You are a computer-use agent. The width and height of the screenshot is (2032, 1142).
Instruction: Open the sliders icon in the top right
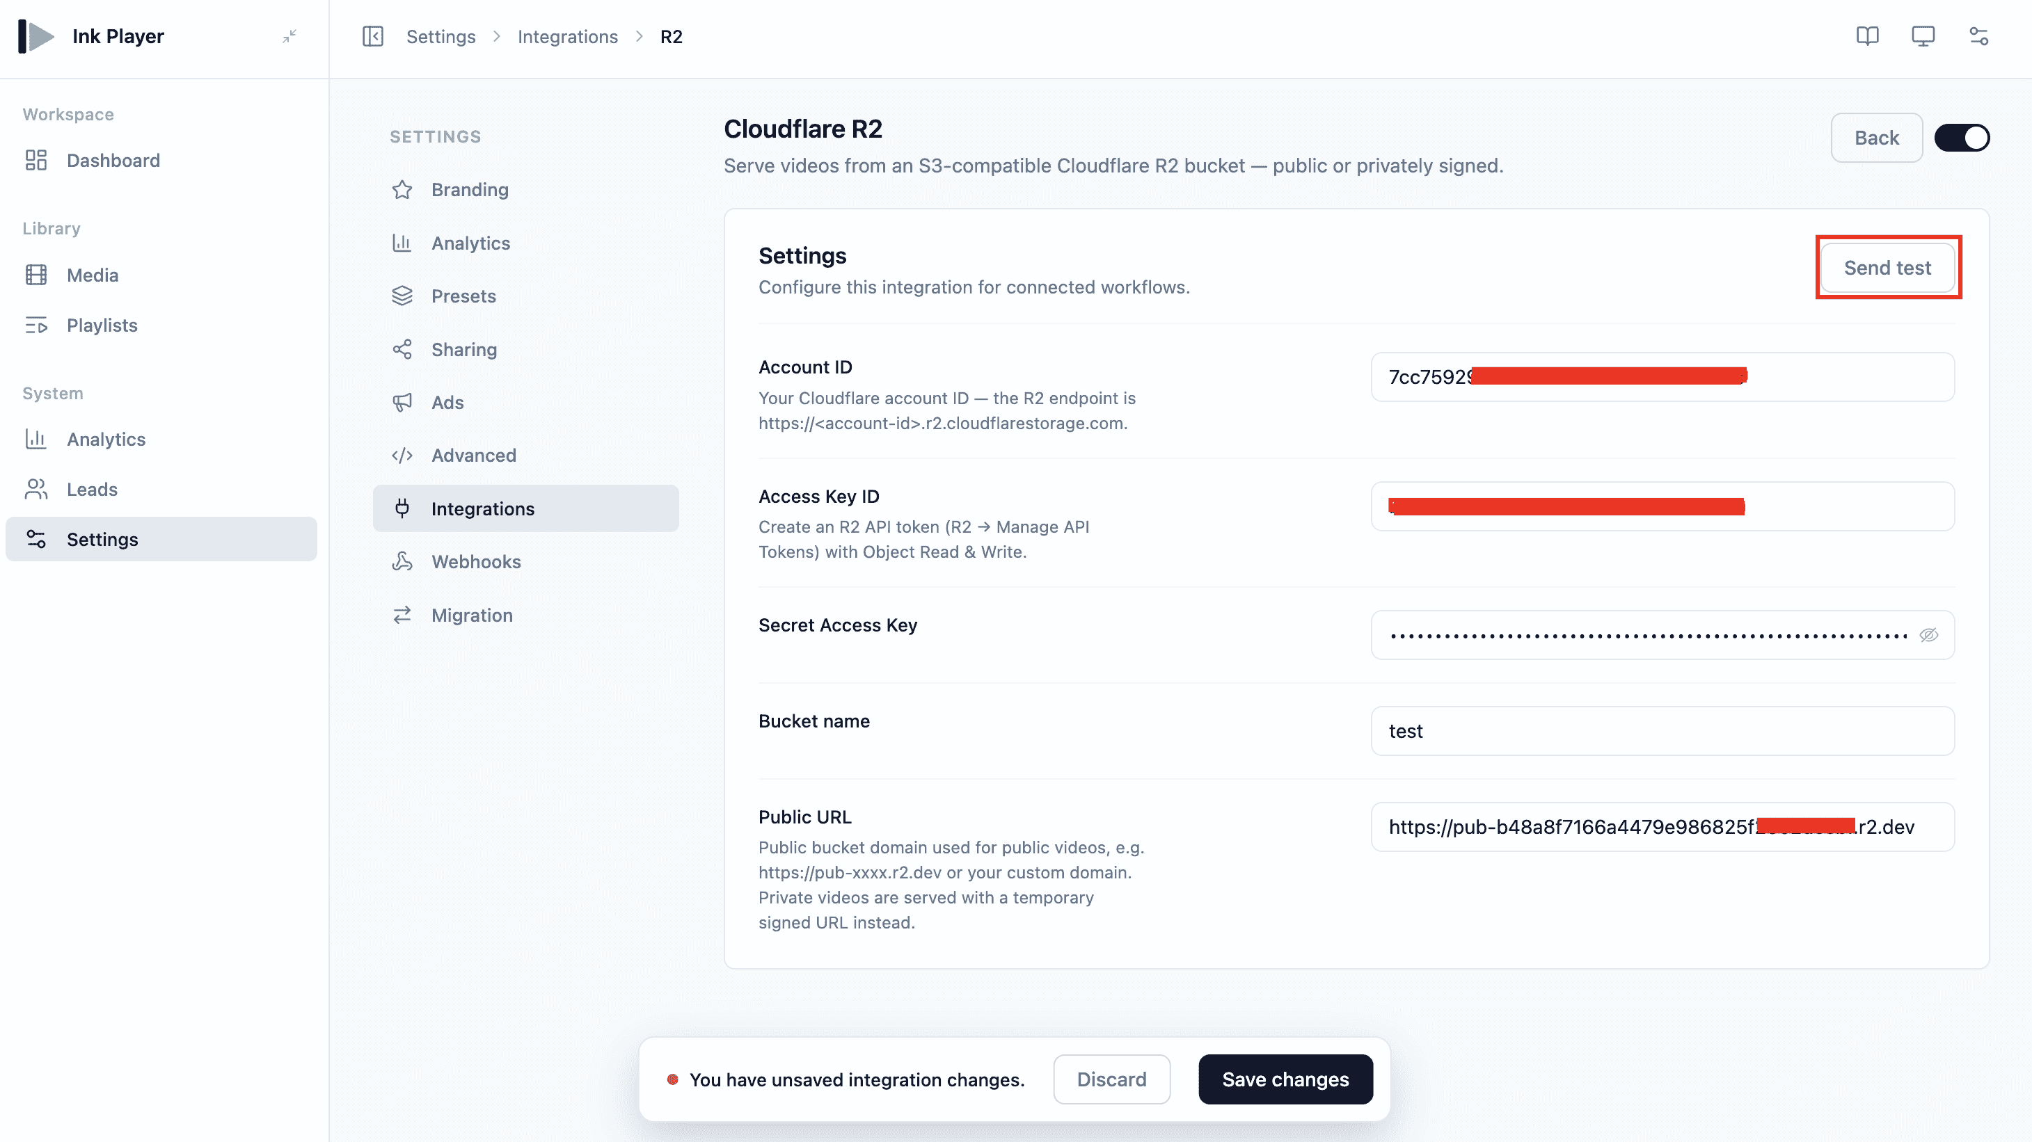point(1978,36)
